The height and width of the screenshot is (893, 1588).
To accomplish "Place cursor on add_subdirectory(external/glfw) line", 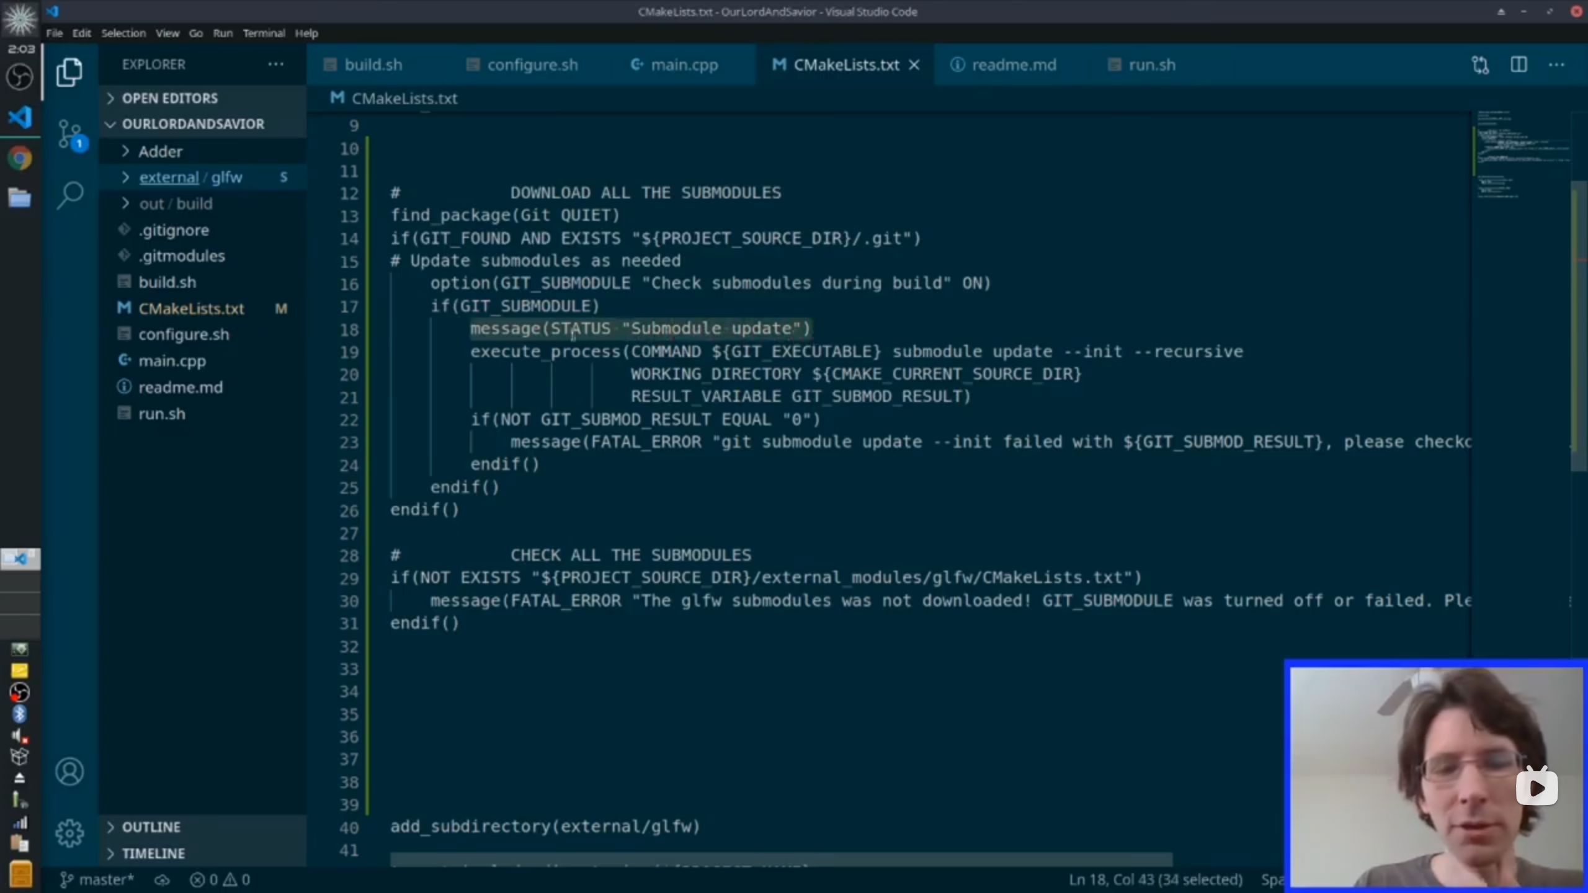I will tap(545, 827).
